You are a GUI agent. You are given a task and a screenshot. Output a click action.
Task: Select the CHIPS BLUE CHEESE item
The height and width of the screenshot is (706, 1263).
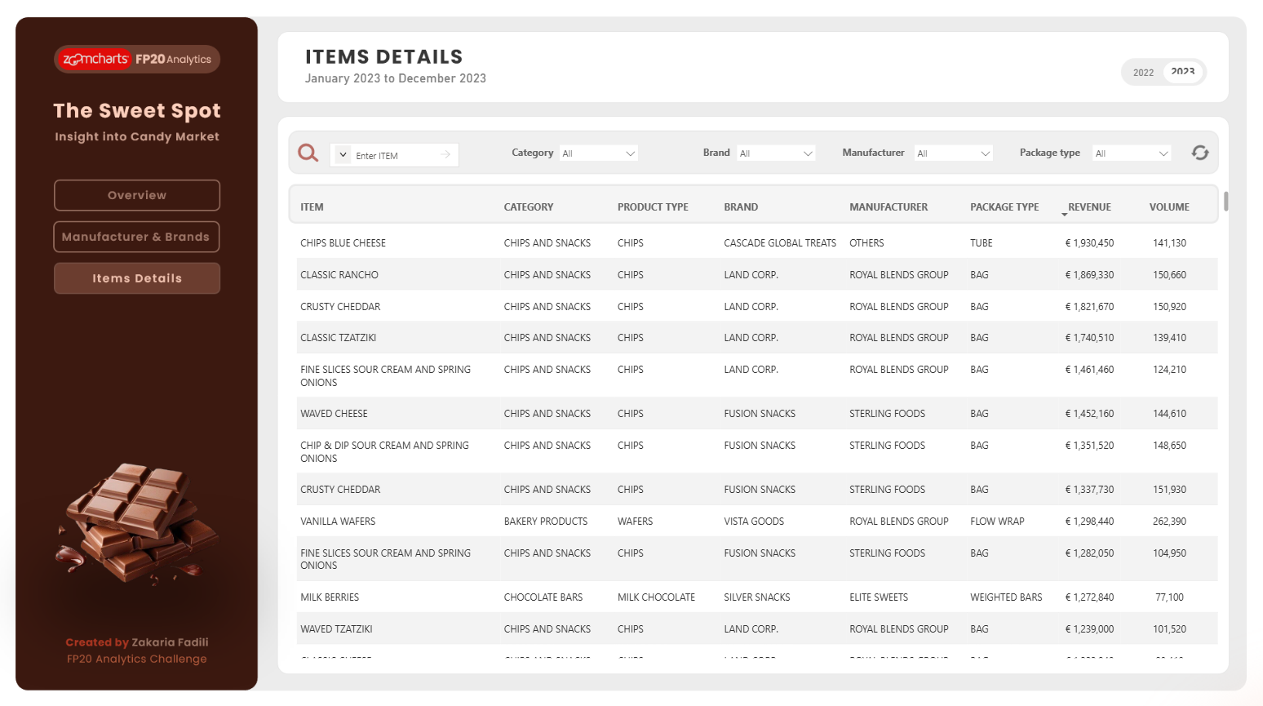(x=343, y=243)
